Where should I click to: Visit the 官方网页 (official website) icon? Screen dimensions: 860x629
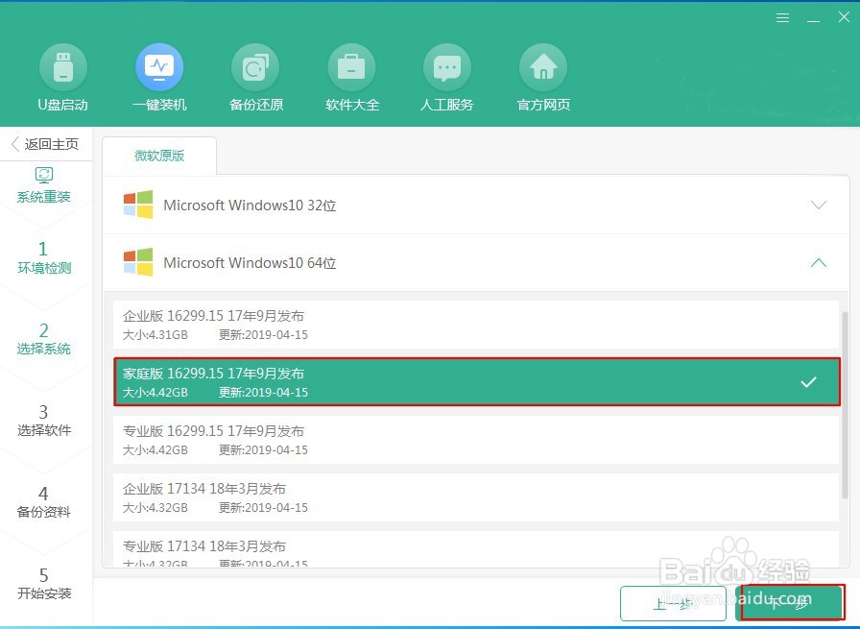[543, 77]
